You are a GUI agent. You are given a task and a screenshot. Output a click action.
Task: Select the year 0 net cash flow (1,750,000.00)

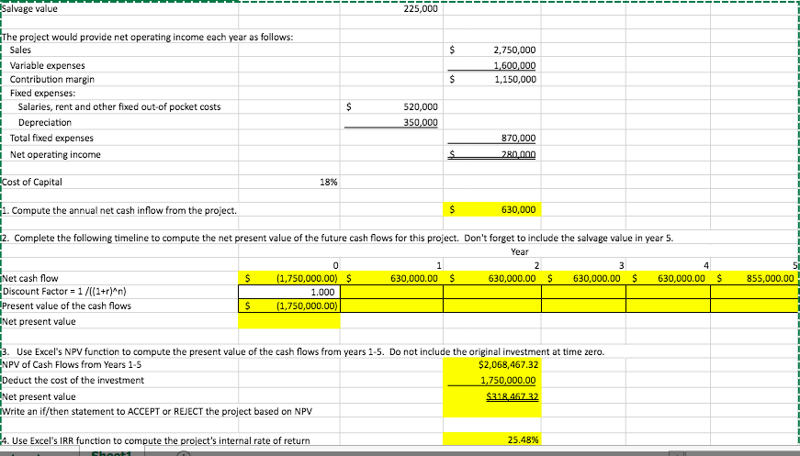pyautogui.click(x=289, y=278)
